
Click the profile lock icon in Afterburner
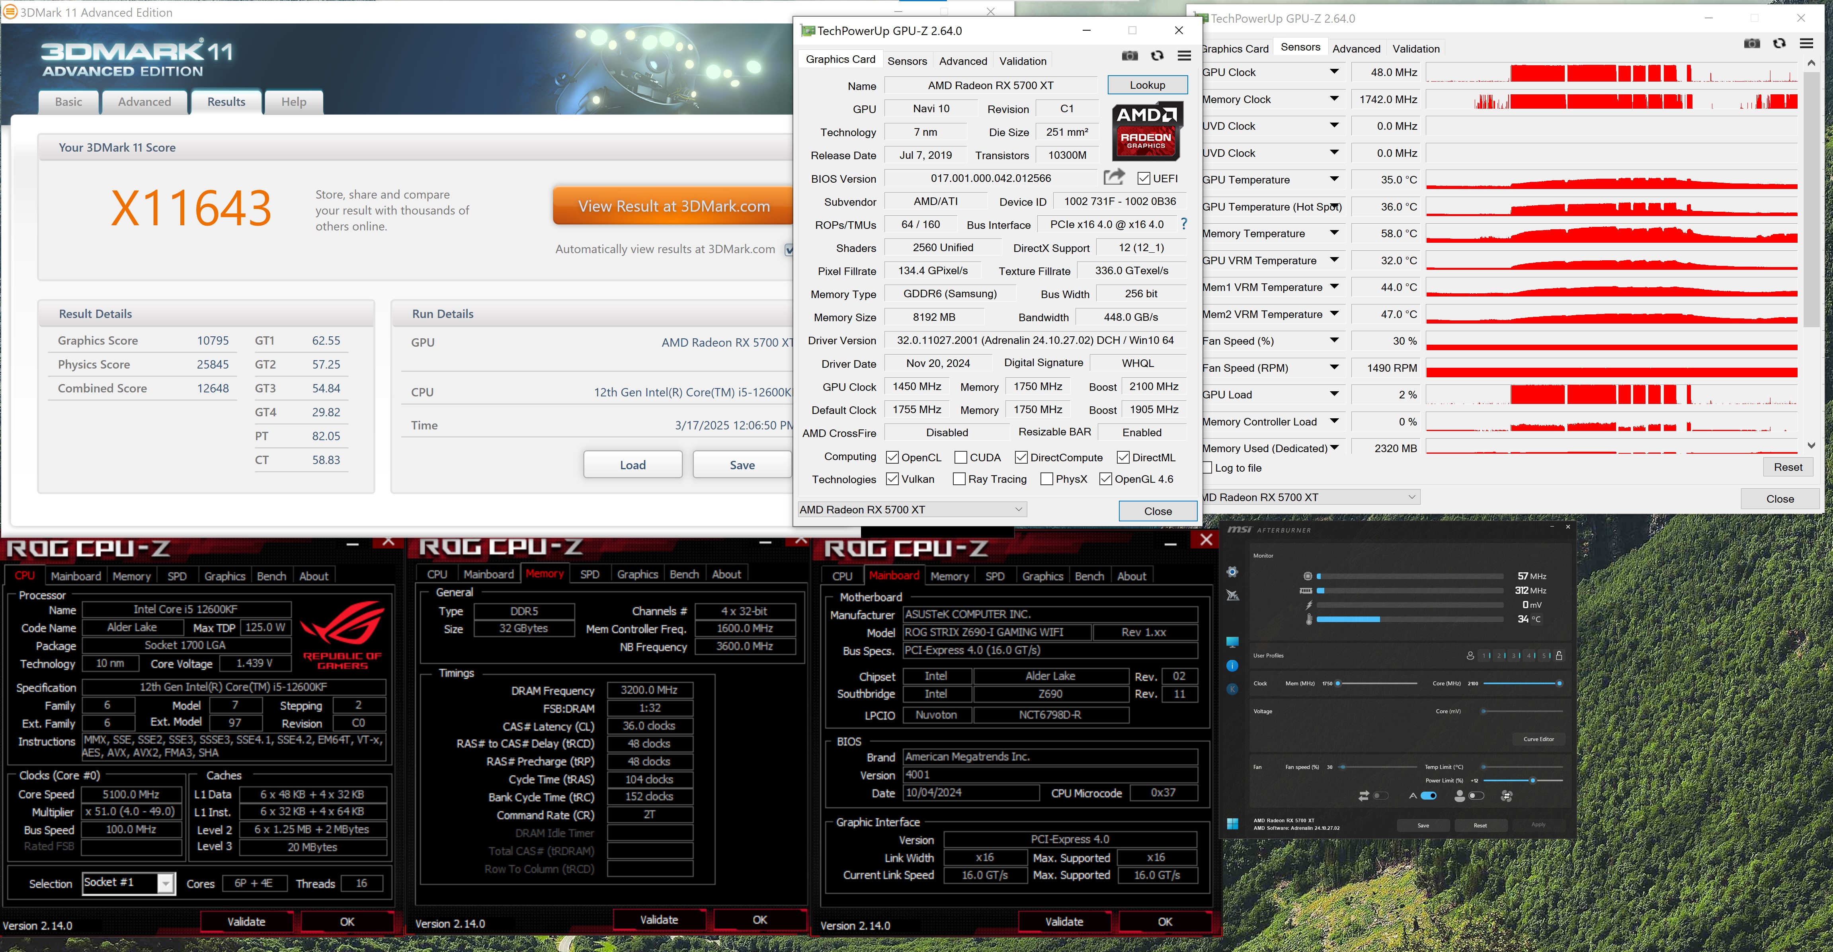pyautogui.click(x=1559, y=656)
